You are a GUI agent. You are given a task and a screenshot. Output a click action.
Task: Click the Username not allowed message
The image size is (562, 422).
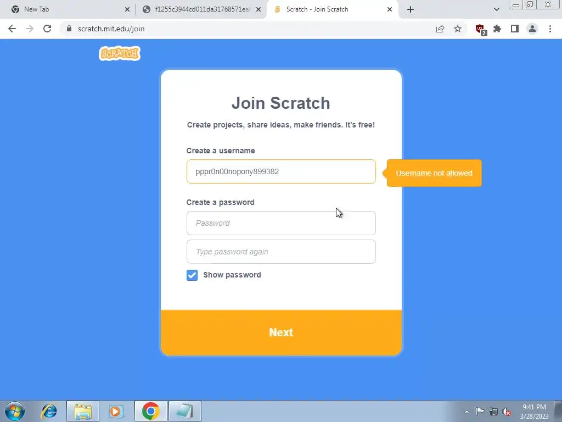[x=434, y=173]
